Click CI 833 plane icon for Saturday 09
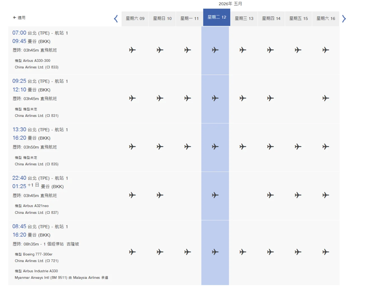Screen dimensions: 383x289 [132, 50]
